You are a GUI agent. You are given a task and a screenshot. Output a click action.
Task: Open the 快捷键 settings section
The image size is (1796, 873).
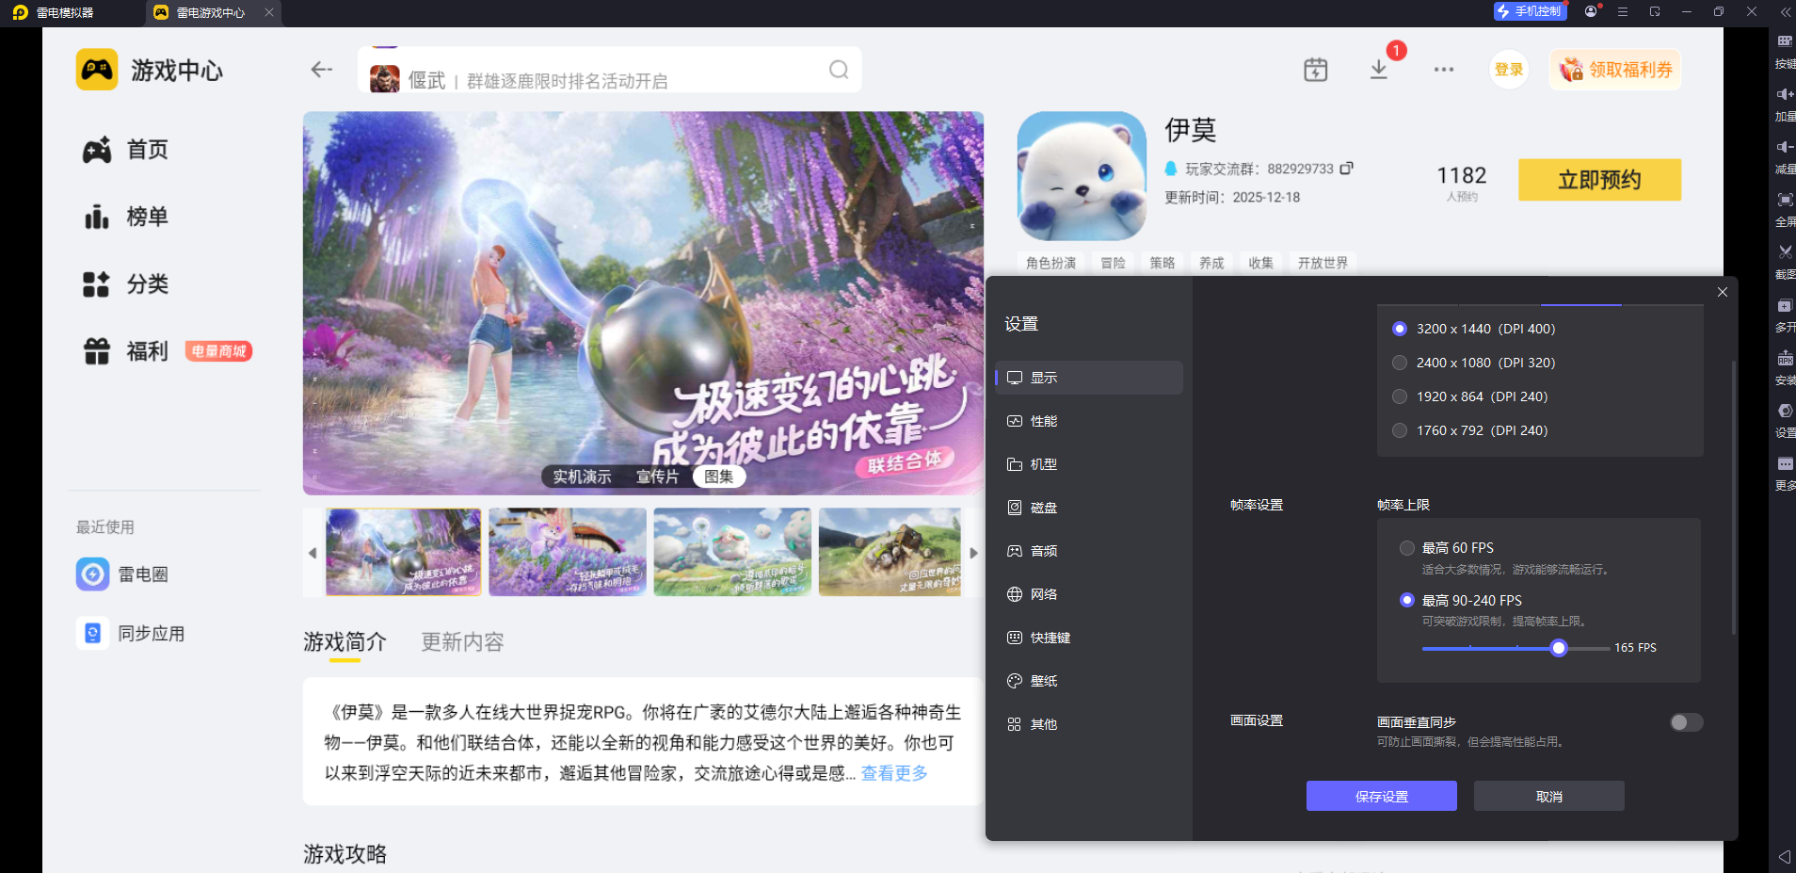coord(1089,638)
